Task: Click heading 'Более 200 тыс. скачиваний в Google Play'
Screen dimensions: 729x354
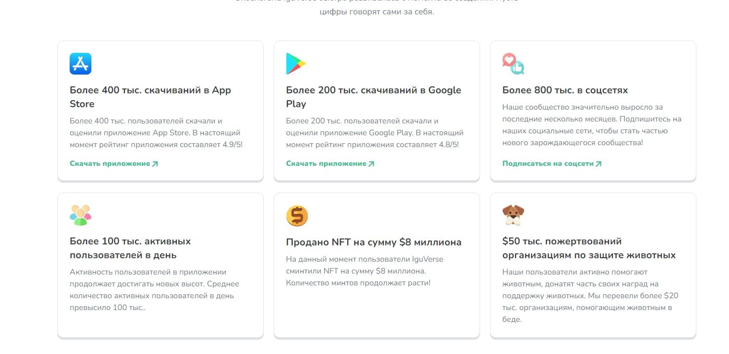Action: (373, 97)
